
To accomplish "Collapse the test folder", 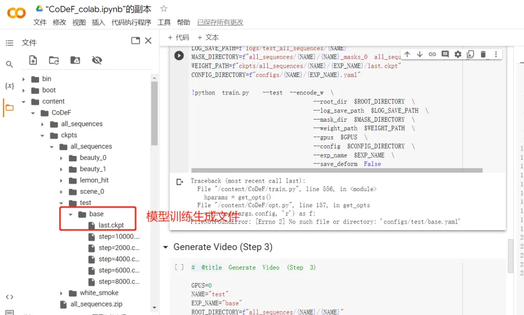I will [61, 203].
